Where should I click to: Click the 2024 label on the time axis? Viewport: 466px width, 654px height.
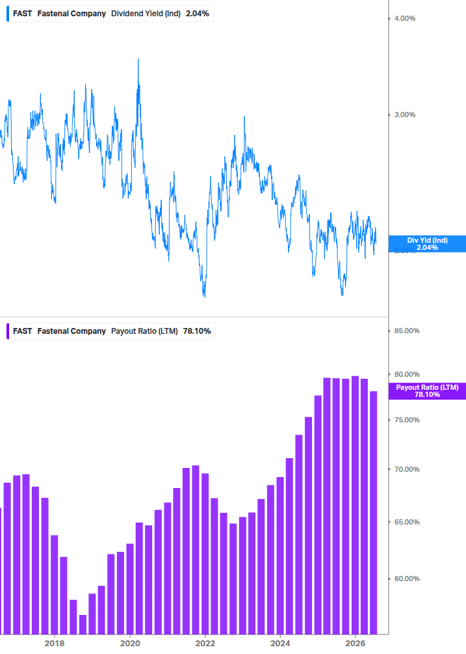(x=280, y=643)
